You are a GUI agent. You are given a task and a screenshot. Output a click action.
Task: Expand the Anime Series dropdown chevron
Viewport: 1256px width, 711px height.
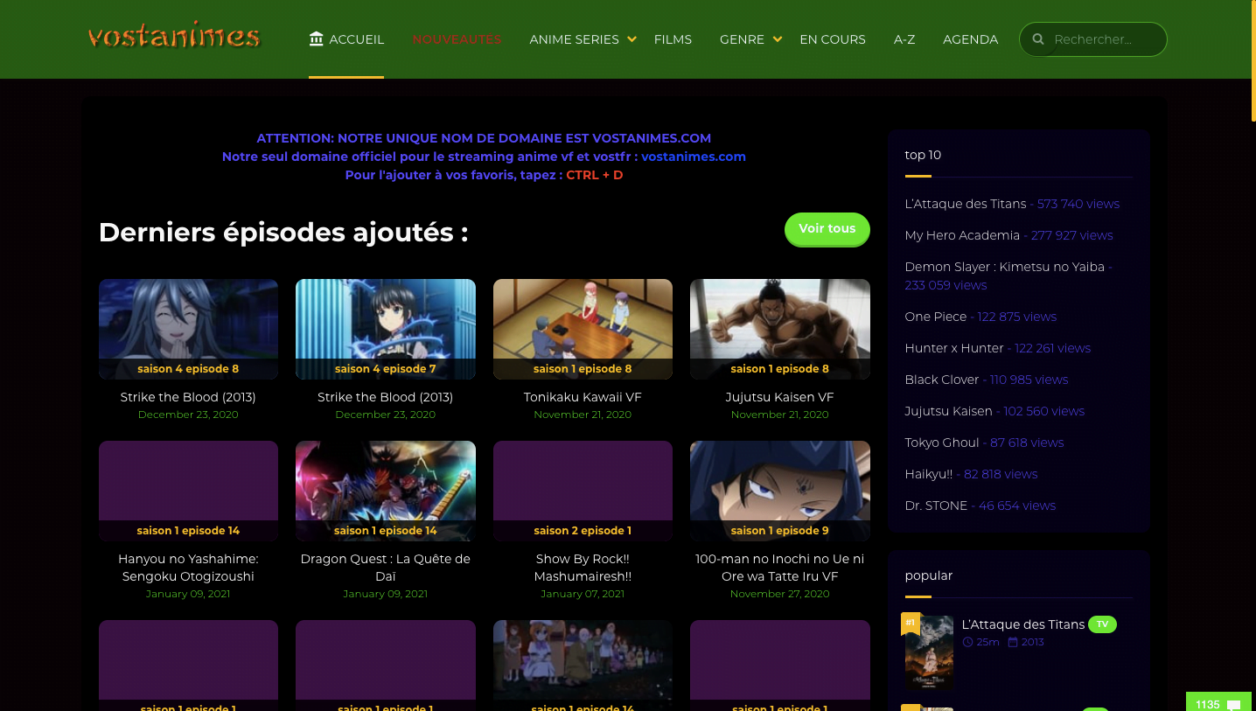tap(631, 39)
